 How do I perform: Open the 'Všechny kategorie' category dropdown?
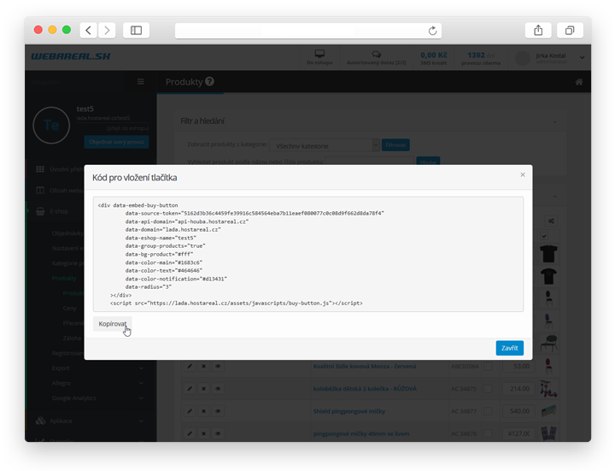(325, 145)
